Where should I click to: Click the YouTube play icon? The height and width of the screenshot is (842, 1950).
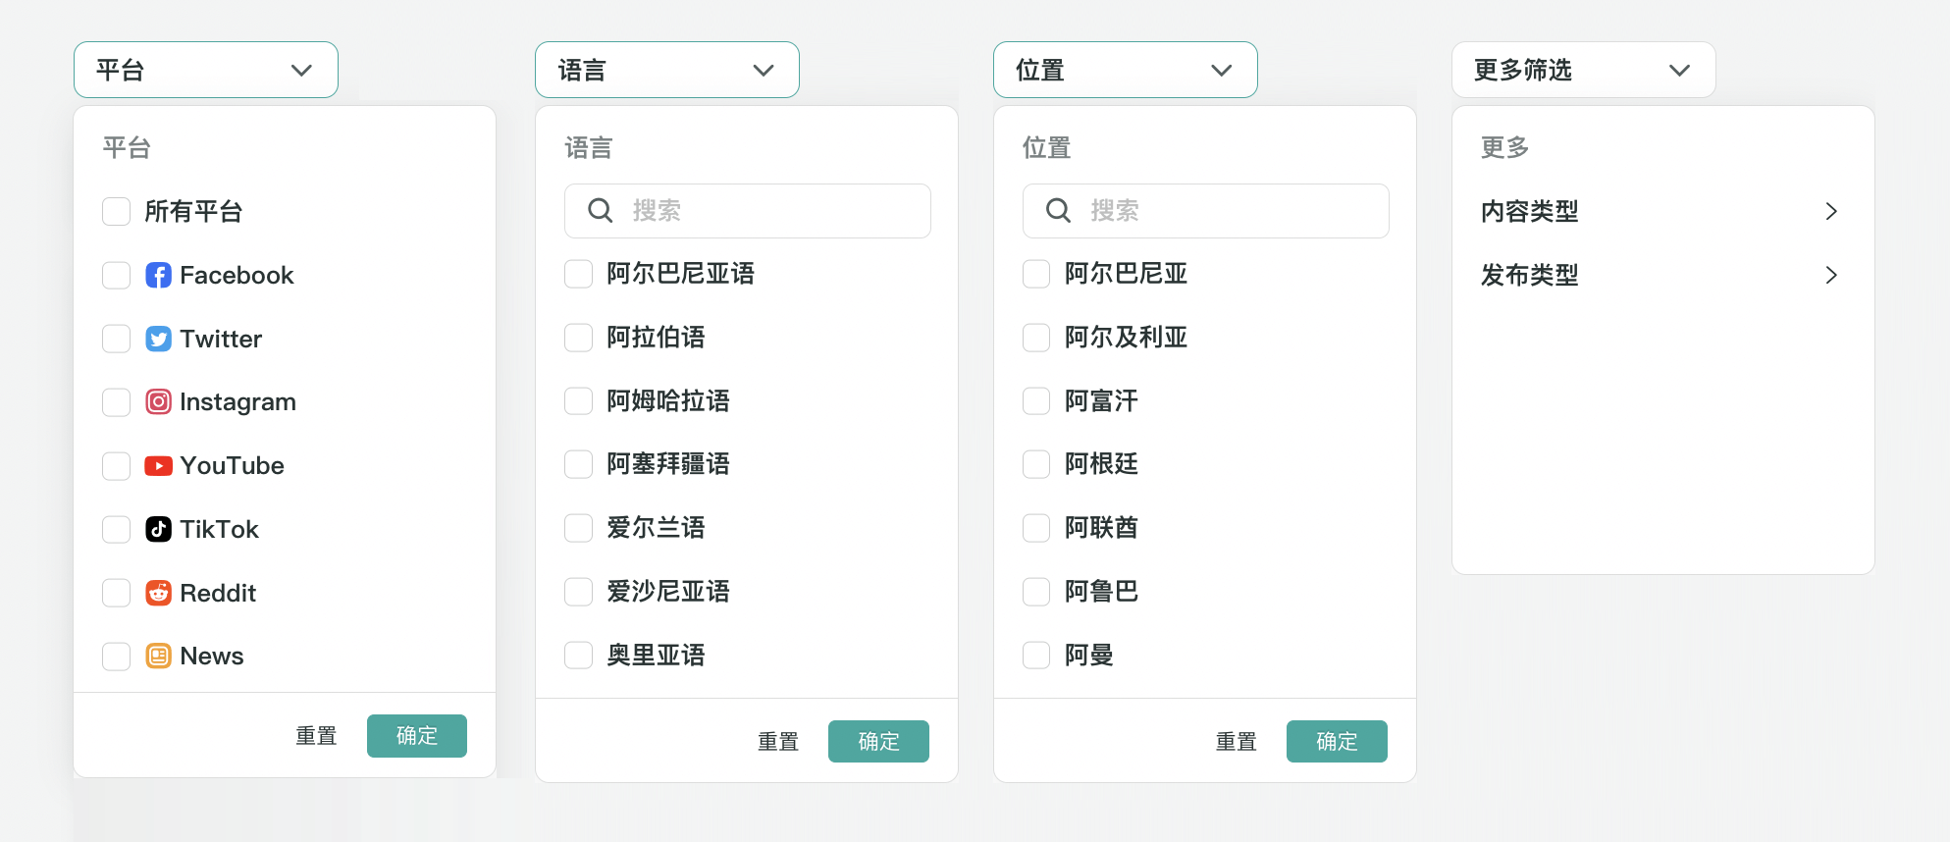point(158,466)
